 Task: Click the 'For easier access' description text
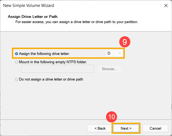76,22
